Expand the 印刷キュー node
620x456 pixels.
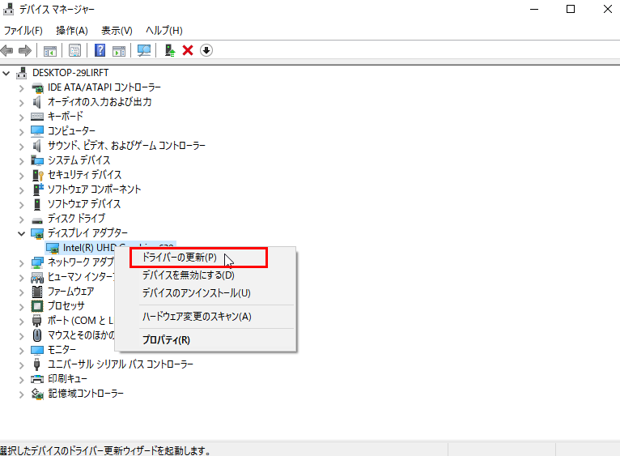pos(22,380)
